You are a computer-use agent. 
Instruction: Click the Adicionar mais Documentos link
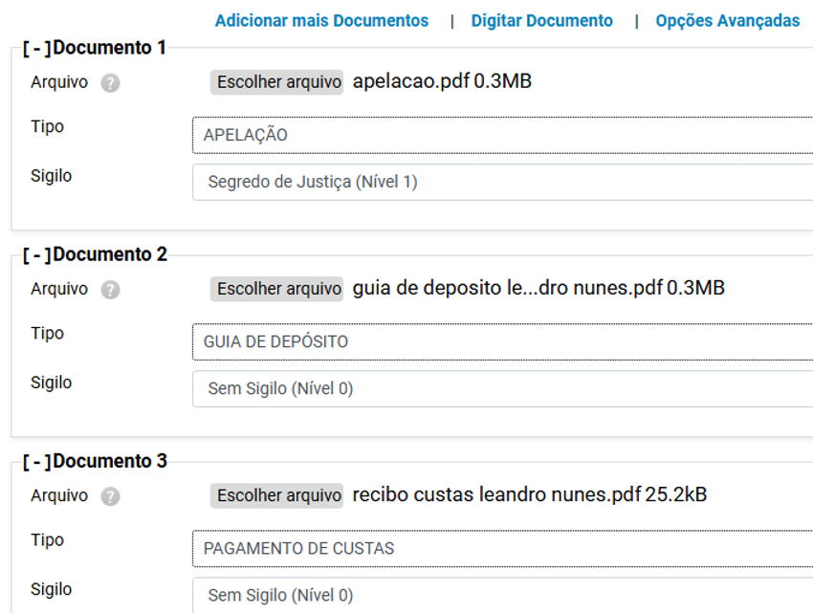[321, 19]
